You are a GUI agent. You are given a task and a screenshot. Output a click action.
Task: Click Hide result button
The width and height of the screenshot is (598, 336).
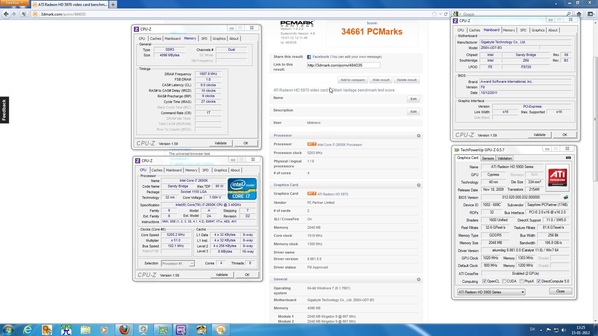(381, 80)
